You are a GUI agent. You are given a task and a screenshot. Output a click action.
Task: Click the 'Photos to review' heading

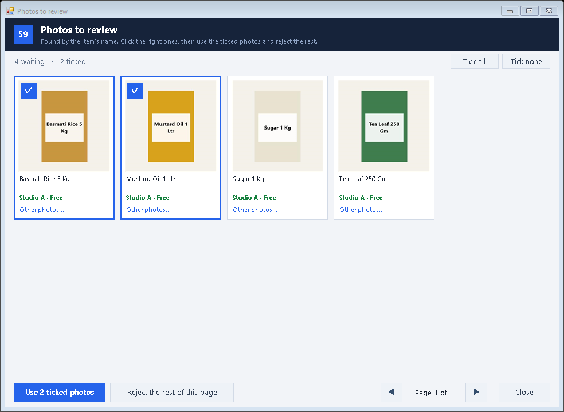pos(79,30)
